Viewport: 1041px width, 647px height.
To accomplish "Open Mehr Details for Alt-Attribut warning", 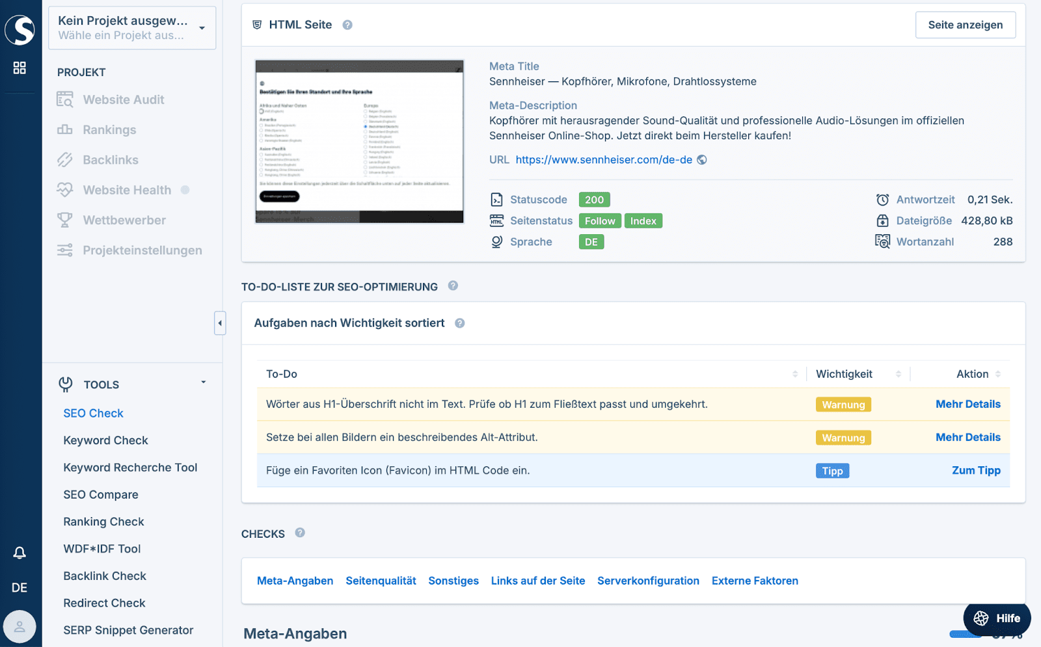I will click(x=967, y=437).
